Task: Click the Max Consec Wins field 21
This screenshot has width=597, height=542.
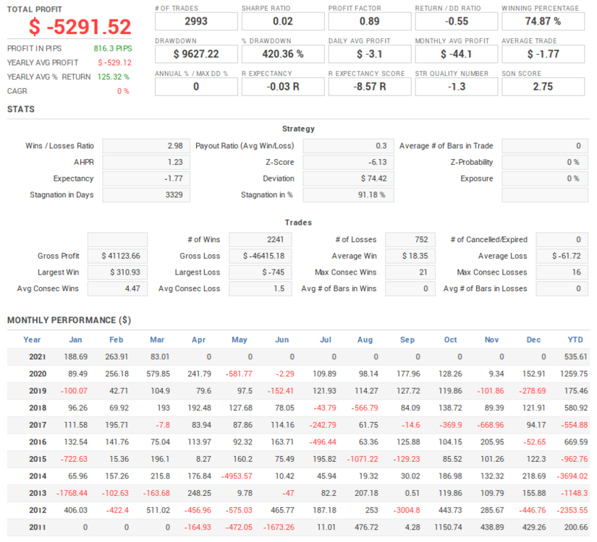Action: pyautogui.click(x=410, y=272)
